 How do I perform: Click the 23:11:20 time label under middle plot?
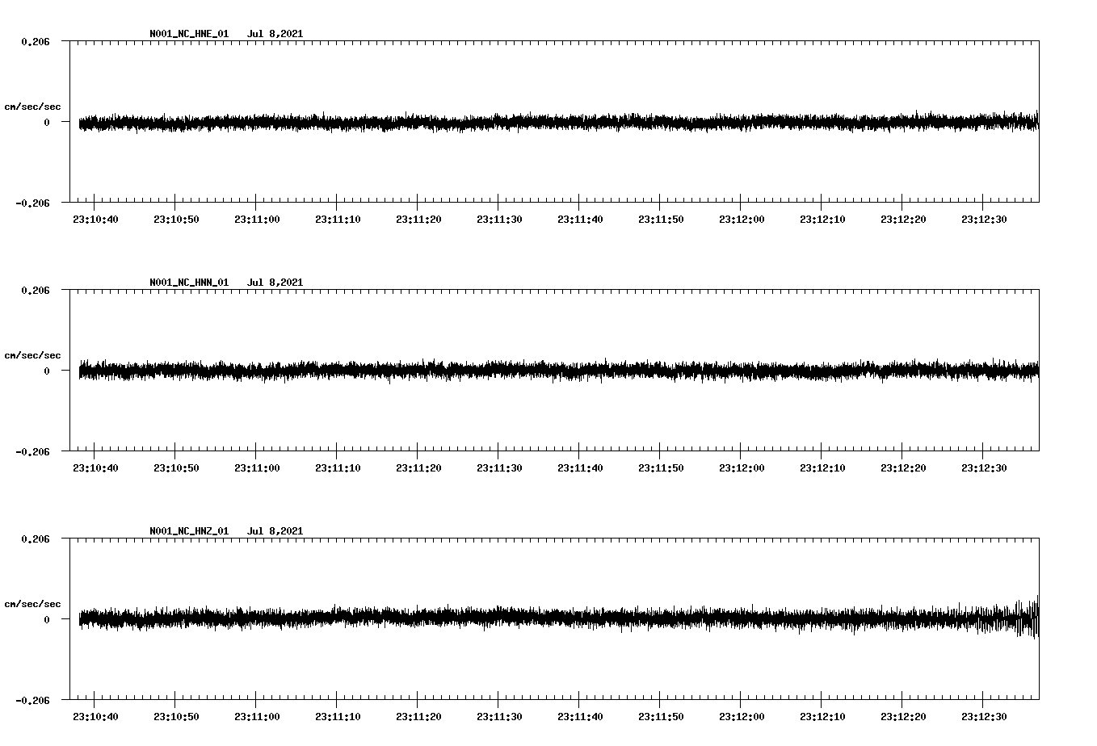coord(419,466)
